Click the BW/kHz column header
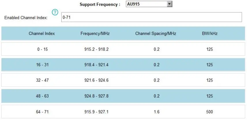247x120 pixels. coord(210,34)
